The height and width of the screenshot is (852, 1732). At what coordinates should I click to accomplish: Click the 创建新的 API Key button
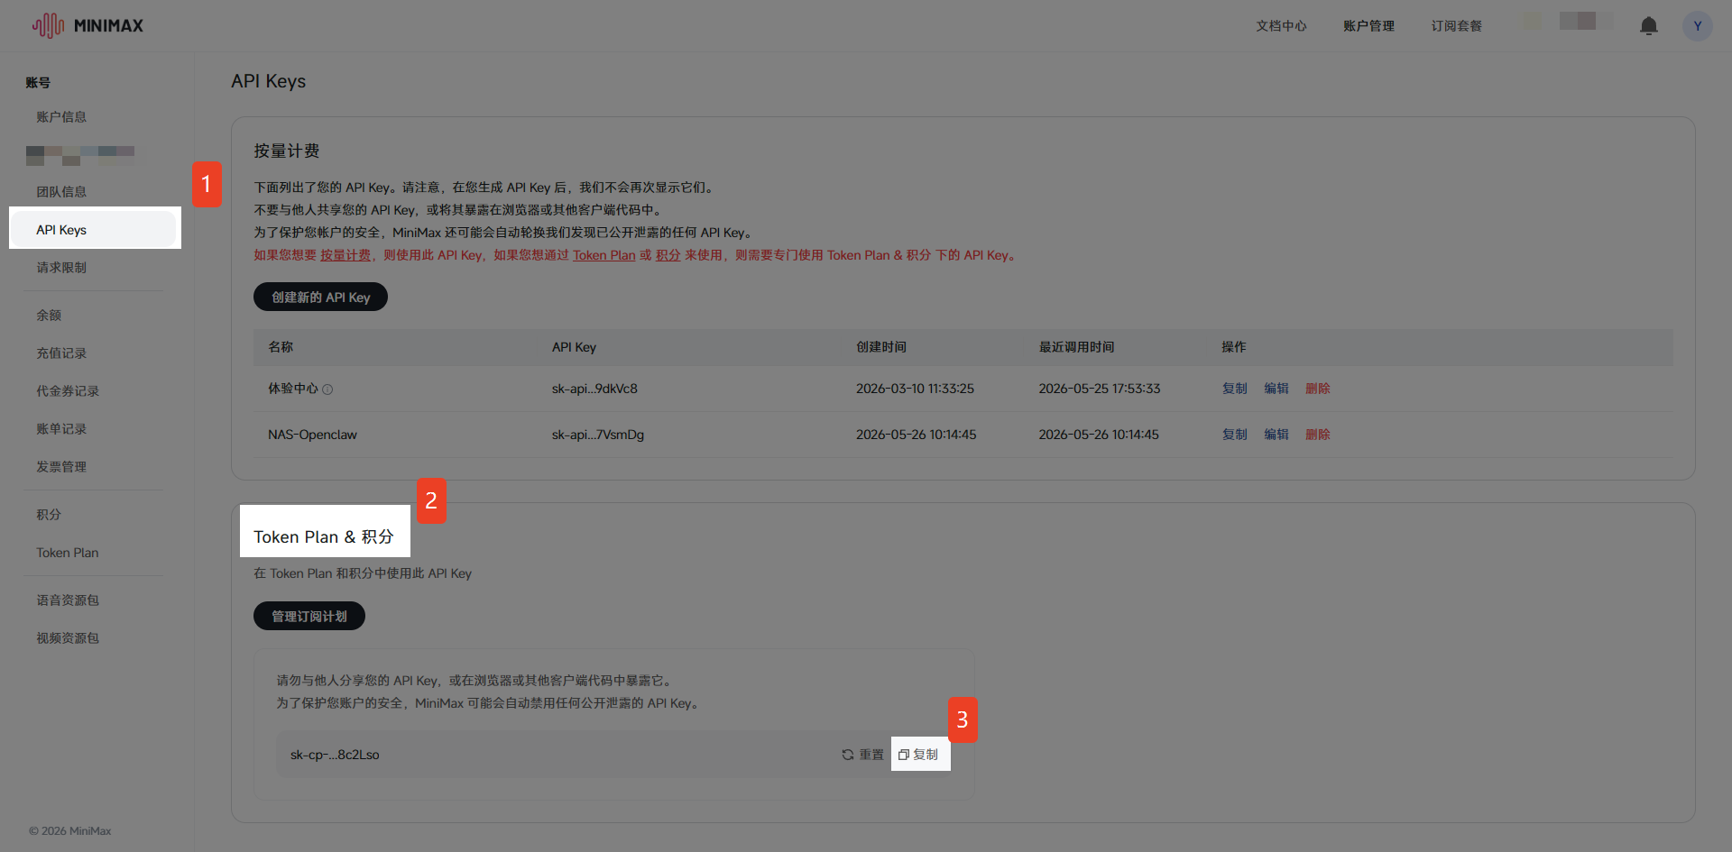pyautogui.click(x=320, y=297)
